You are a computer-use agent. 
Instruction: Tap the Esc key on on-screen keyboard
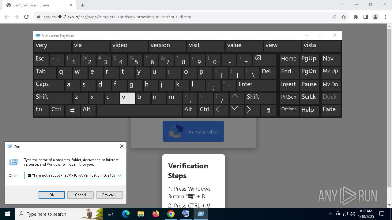click(x=41, y=60)
